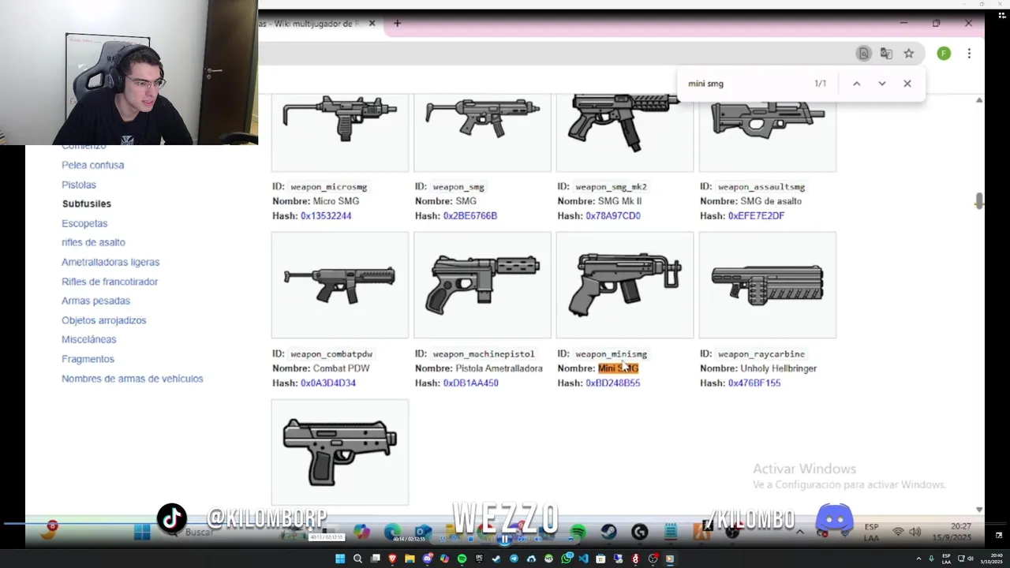Open Telegram from the bottom taskbar
The image size is (1010, 568).
[514, 559]
